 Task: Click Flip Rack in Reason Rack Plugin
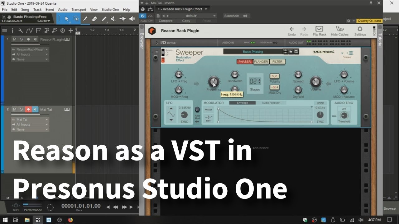pyautogui.click(x=320, y=31)
